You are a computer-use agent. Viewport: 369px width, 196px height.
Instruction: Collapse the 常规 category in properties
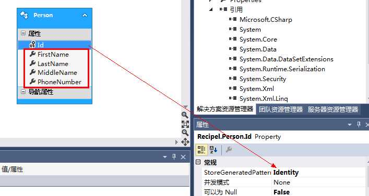point(198,162)
